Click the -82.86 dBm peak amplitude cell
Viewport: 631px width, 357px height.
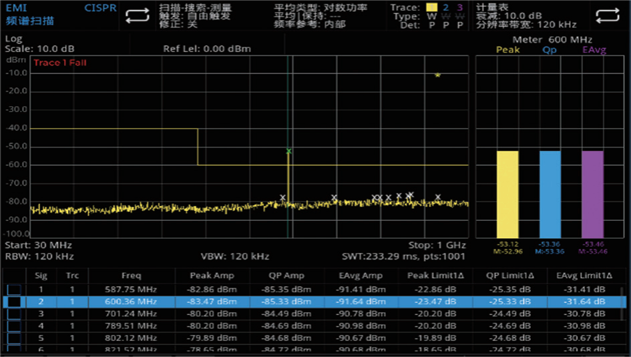click(x=212, y=290)
